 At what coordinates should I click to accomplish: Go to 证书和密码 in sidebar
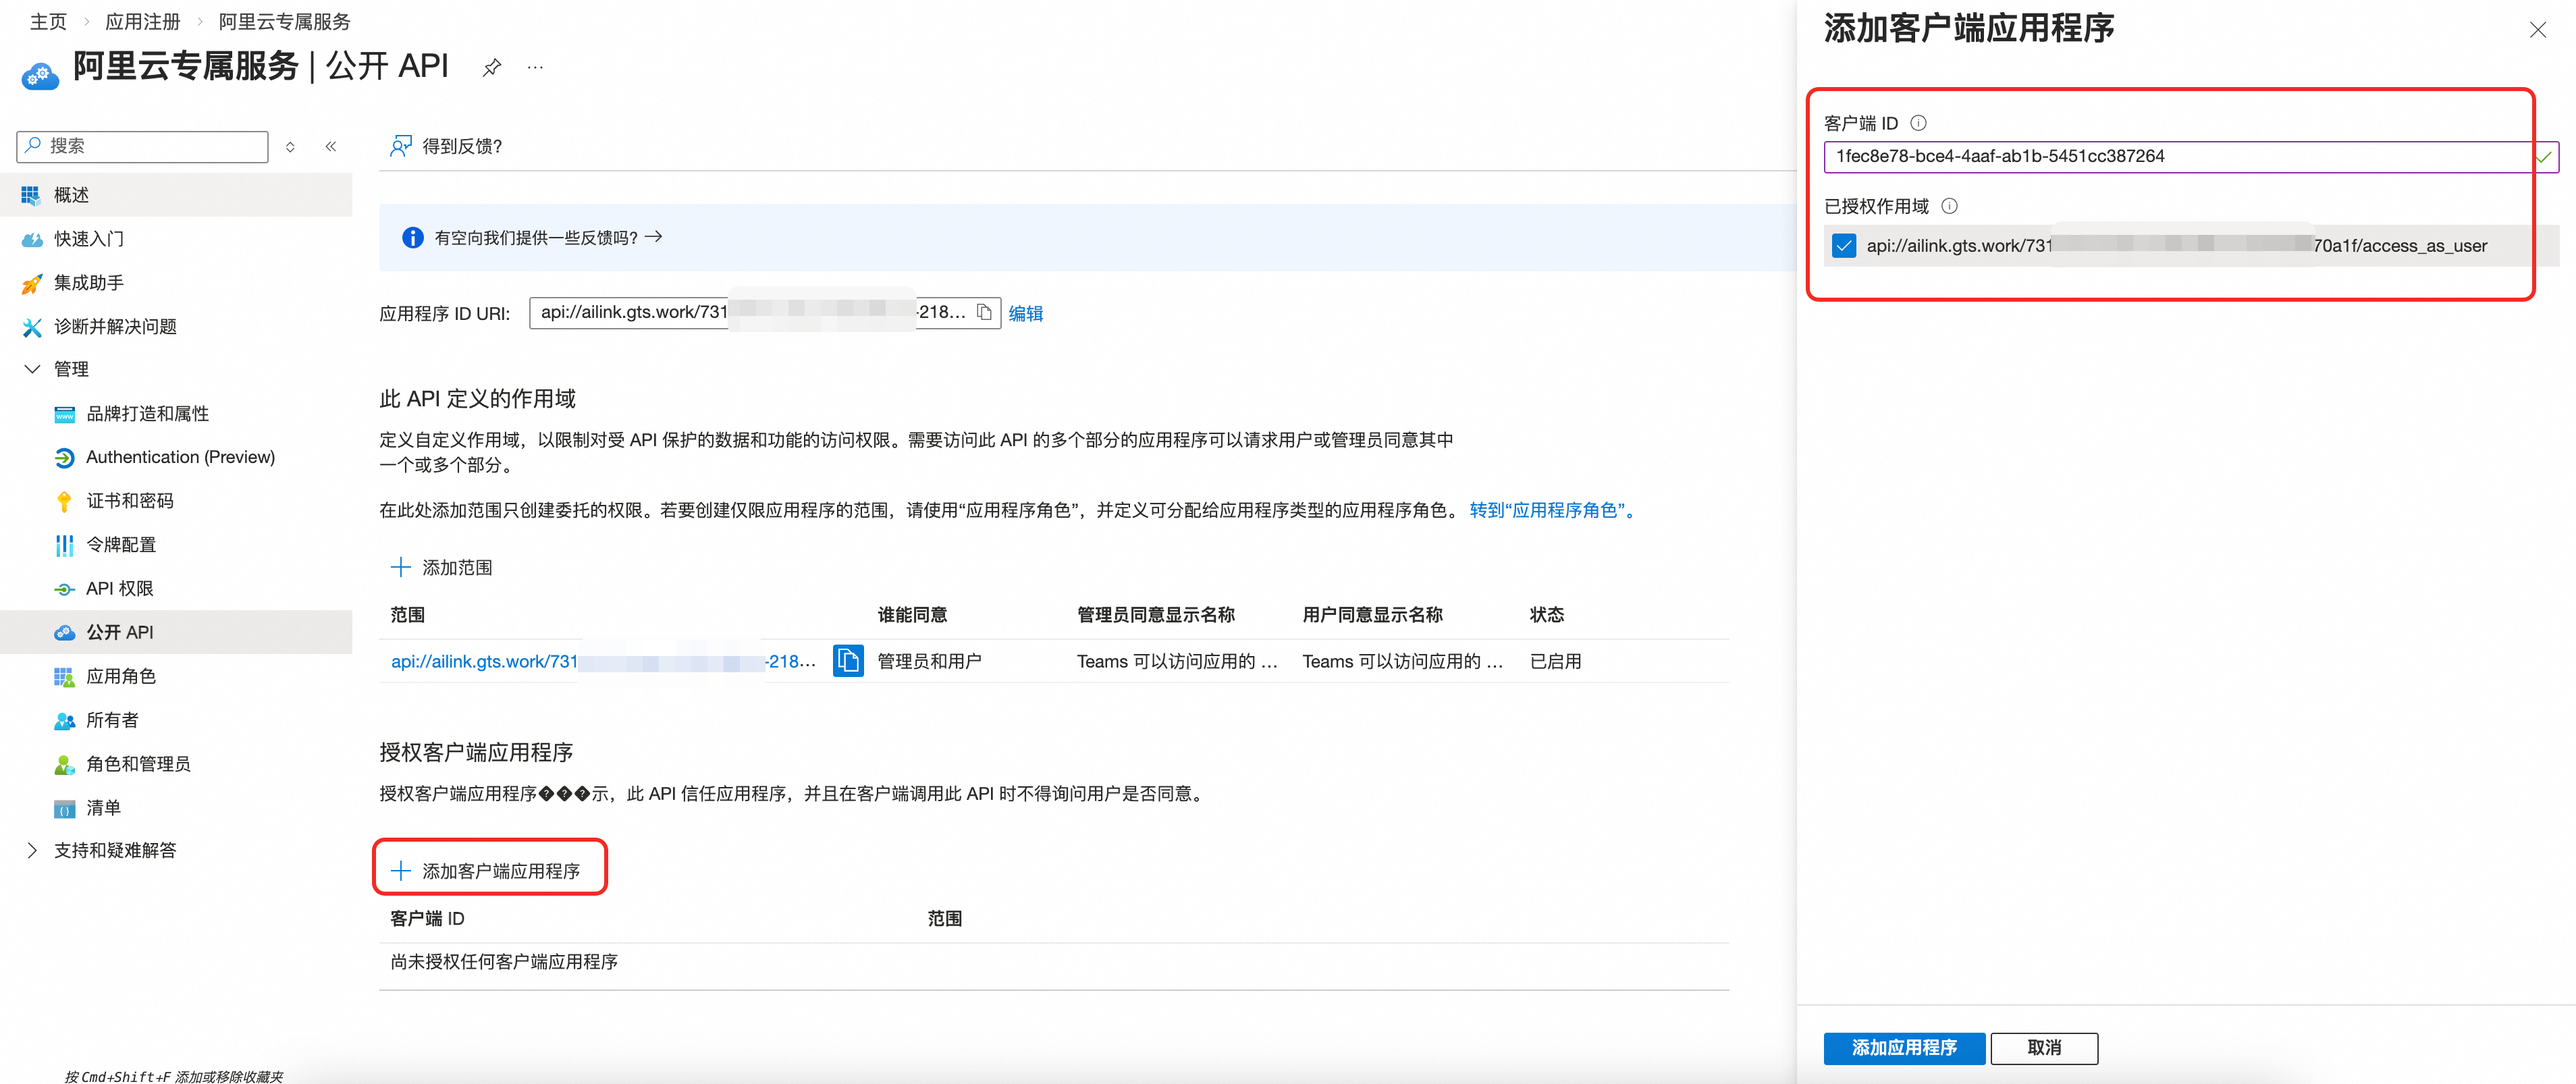point(129,500)
